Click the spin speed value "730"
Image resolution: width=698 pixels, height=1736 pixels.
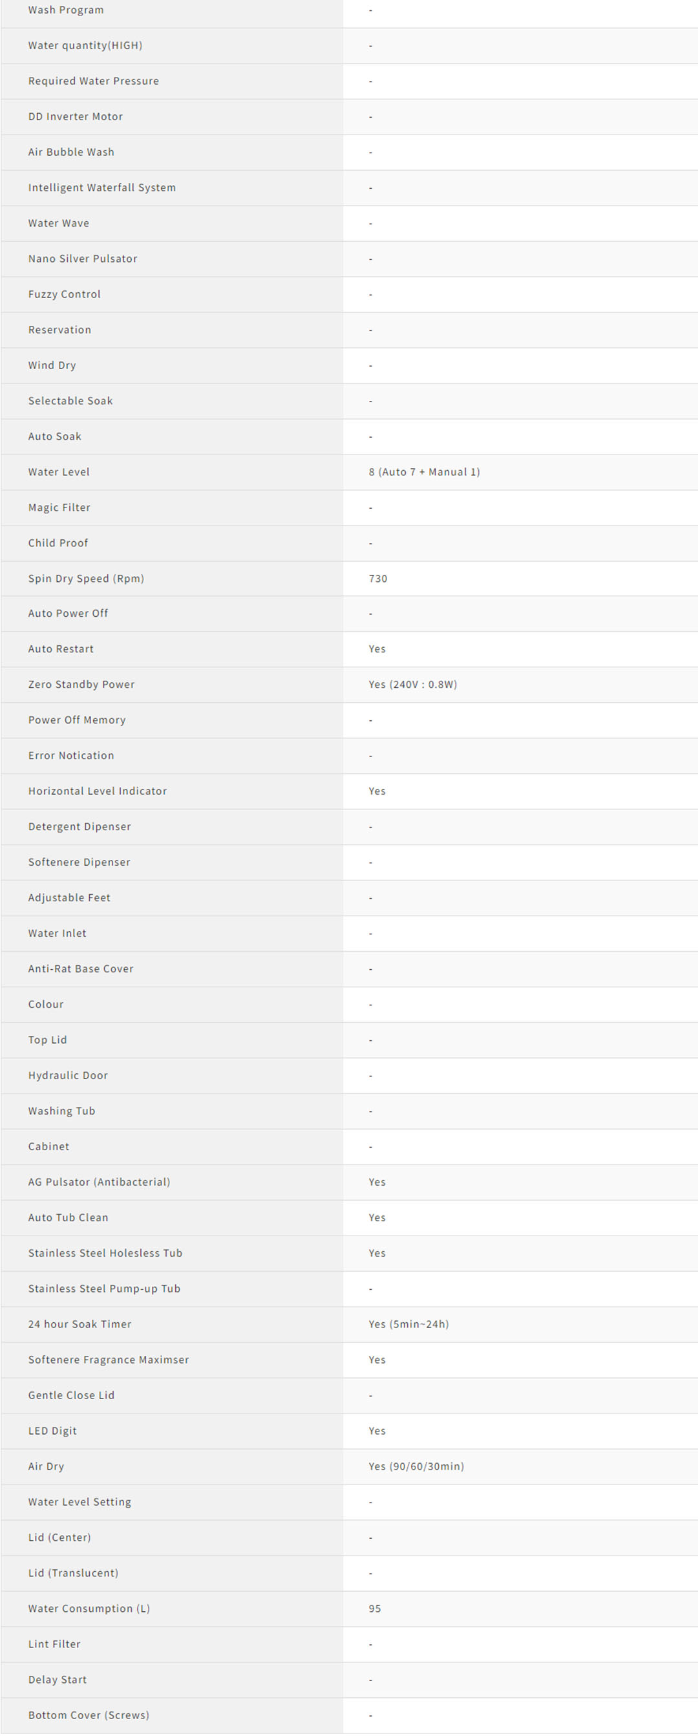378,578
